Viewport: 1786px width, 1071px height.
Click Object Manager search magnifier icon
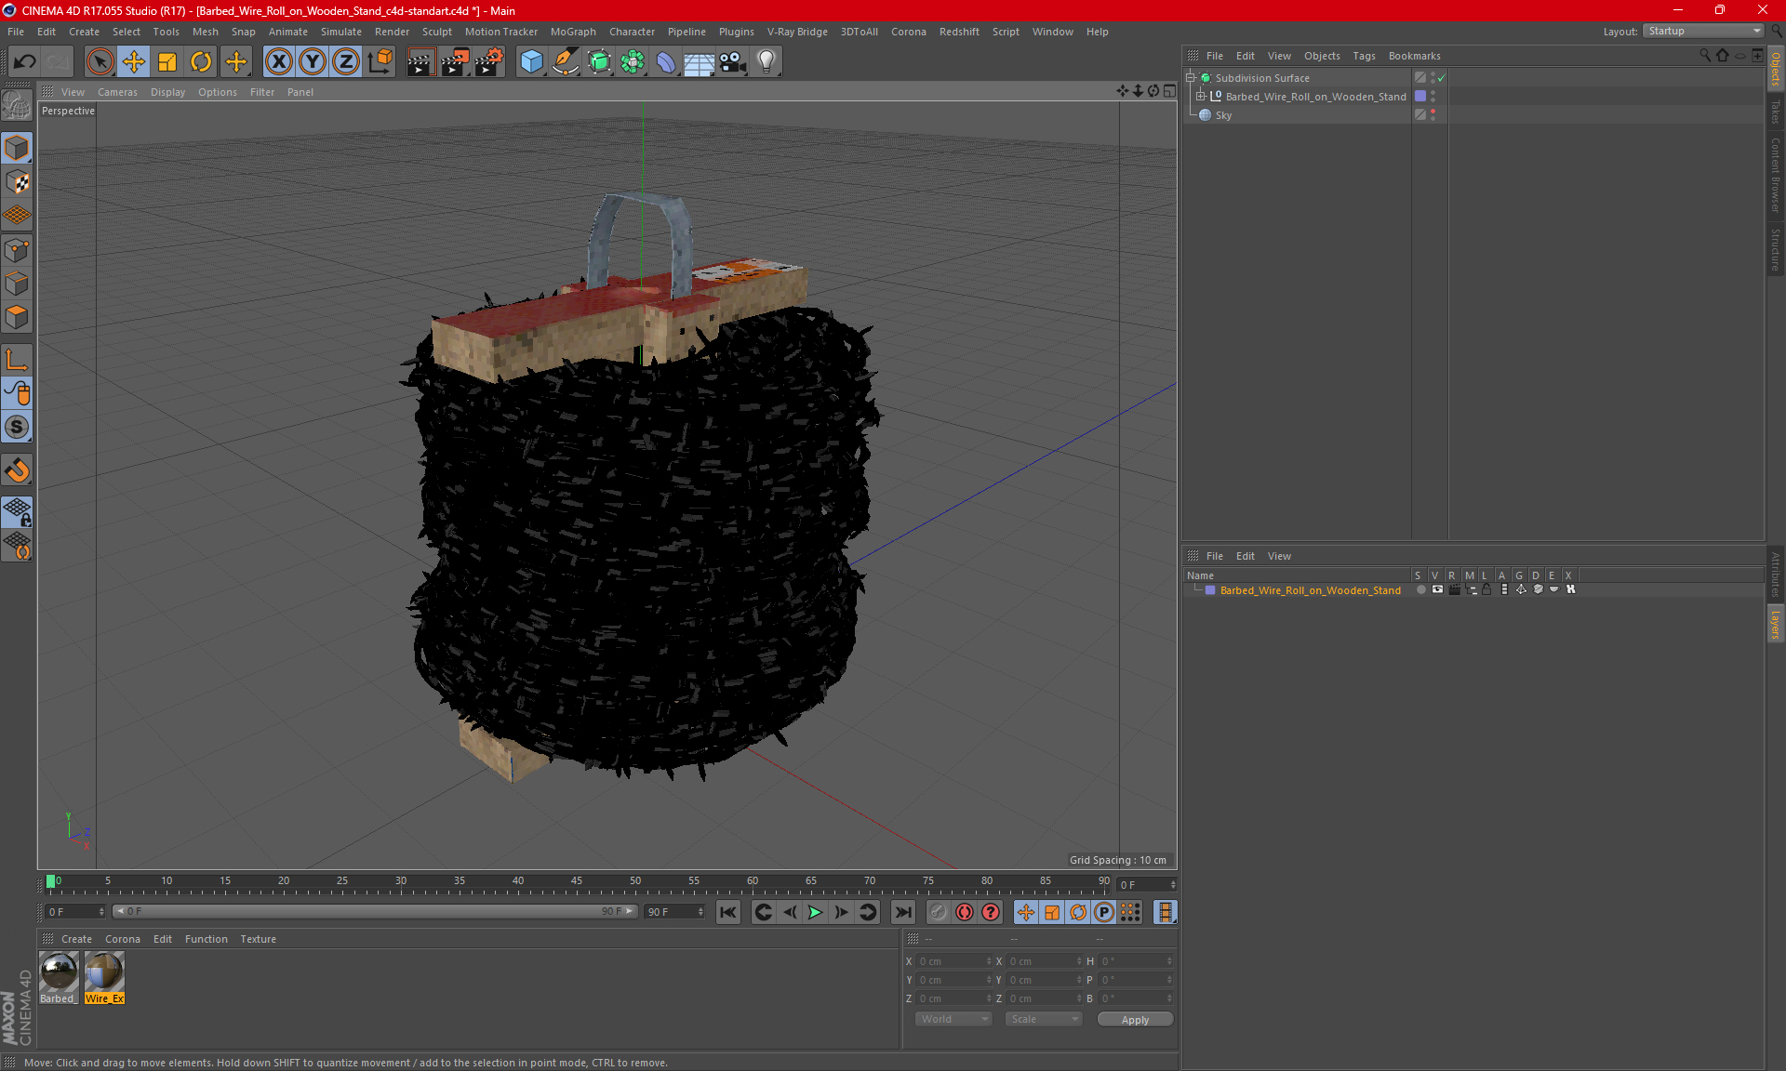1705,56
